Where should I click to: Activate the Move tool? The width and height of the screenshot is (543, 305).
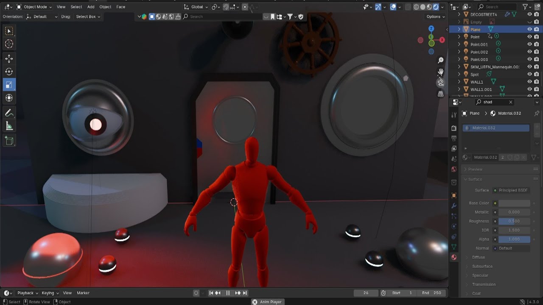click(9, 58)
